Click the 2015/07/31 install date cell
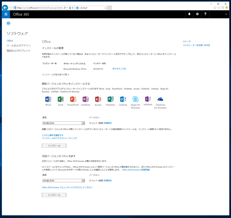Screen dimensions: 231x218 coord(98,69)
